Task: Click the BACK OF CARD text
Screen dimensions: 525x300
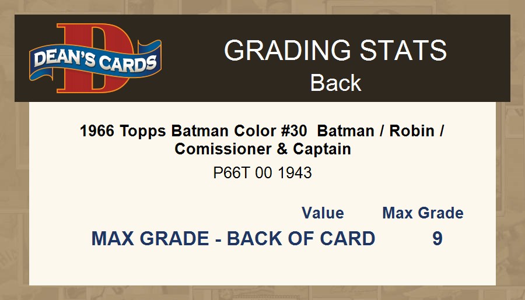Action: pos(301,239)
